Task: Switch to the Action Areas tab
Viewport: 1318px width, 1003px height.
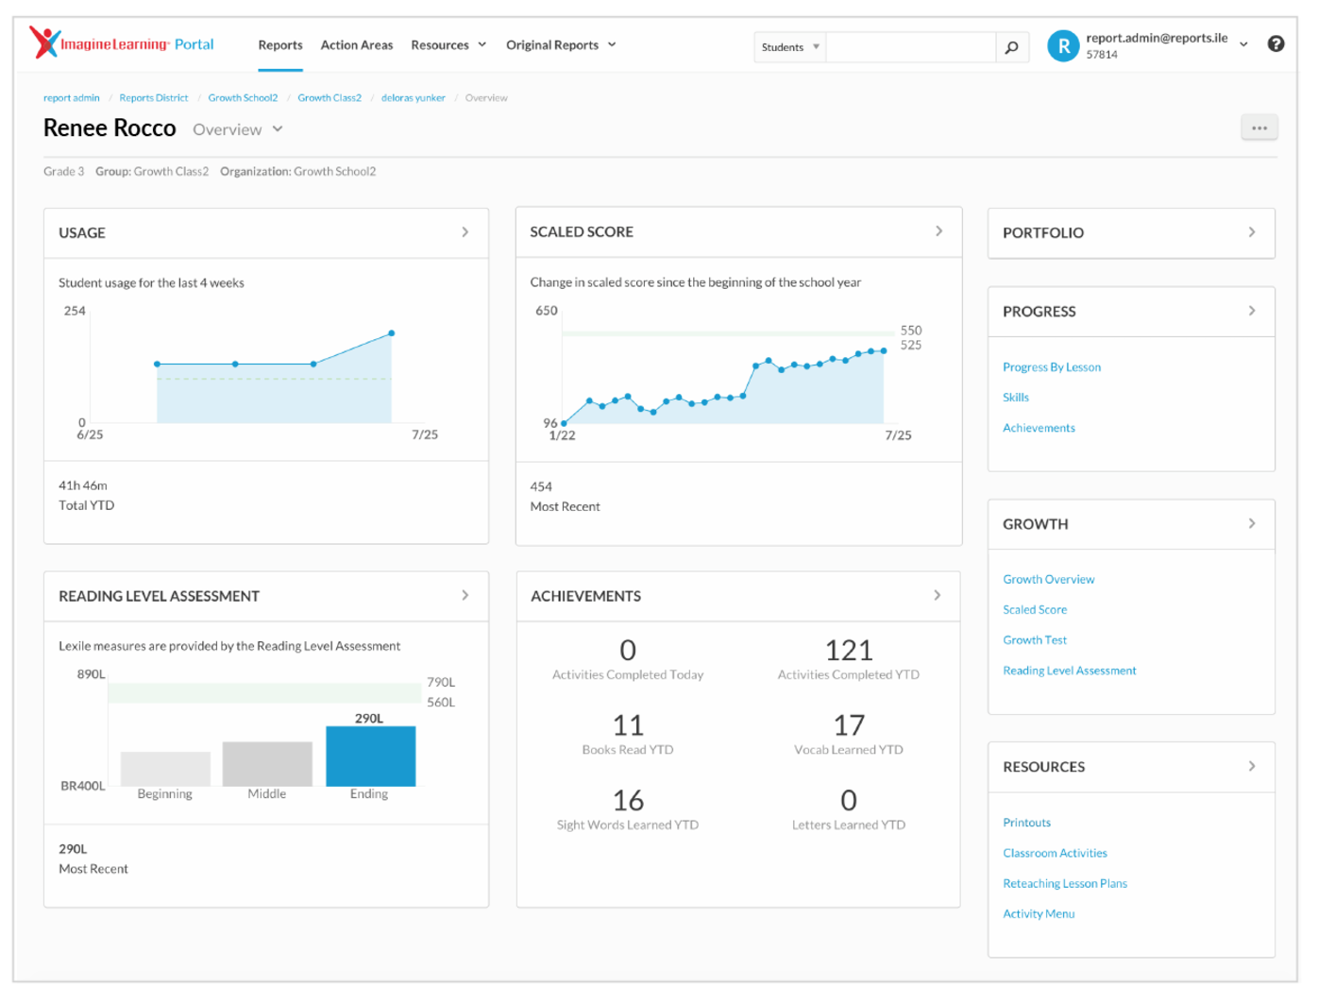Action: coord(356,45)
